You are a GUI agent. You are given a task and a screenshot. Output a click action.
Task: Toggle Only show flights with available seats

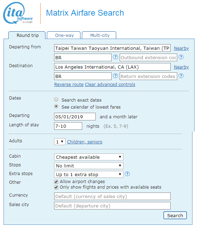pyautogui.click(x=56, y=187)
